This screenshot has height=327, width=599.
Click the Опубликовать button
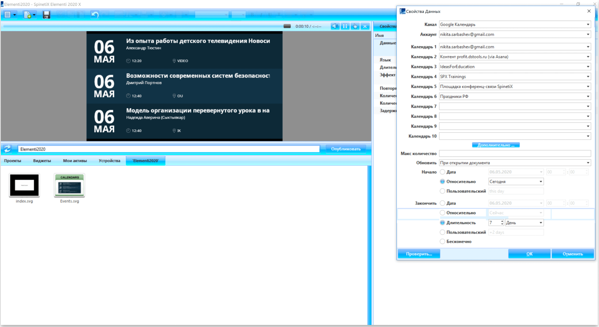(346, 149)
